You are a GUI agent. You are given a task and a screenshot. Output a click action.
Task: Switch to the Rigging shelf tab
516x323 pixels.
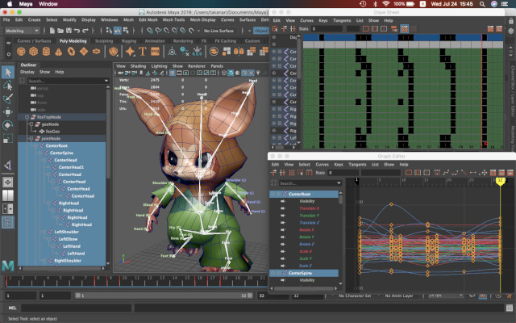click(x=129, y=41)
